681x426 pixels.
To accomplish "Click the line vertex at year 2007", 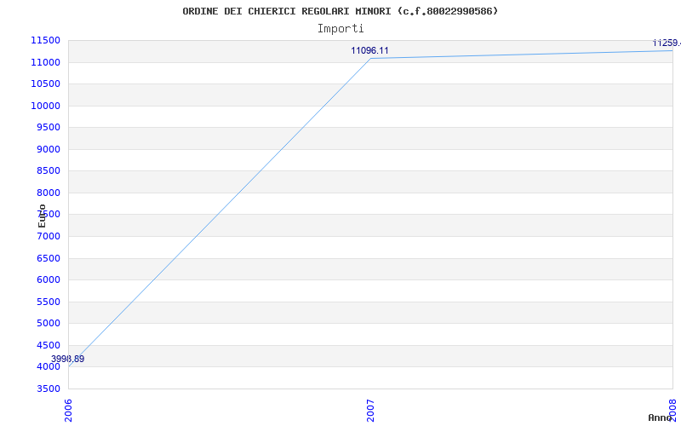I will coord(370,58).
